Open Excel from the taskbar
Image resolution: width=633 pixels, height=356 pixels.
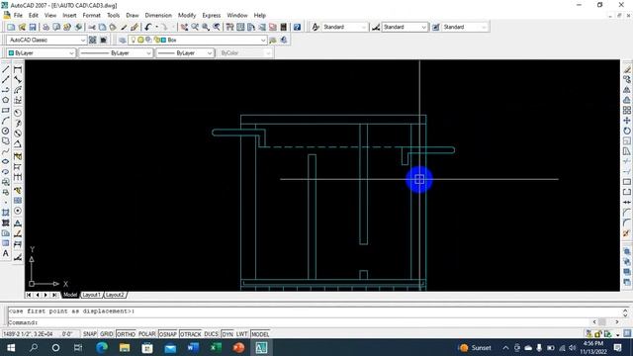click(x=216, y=347)
